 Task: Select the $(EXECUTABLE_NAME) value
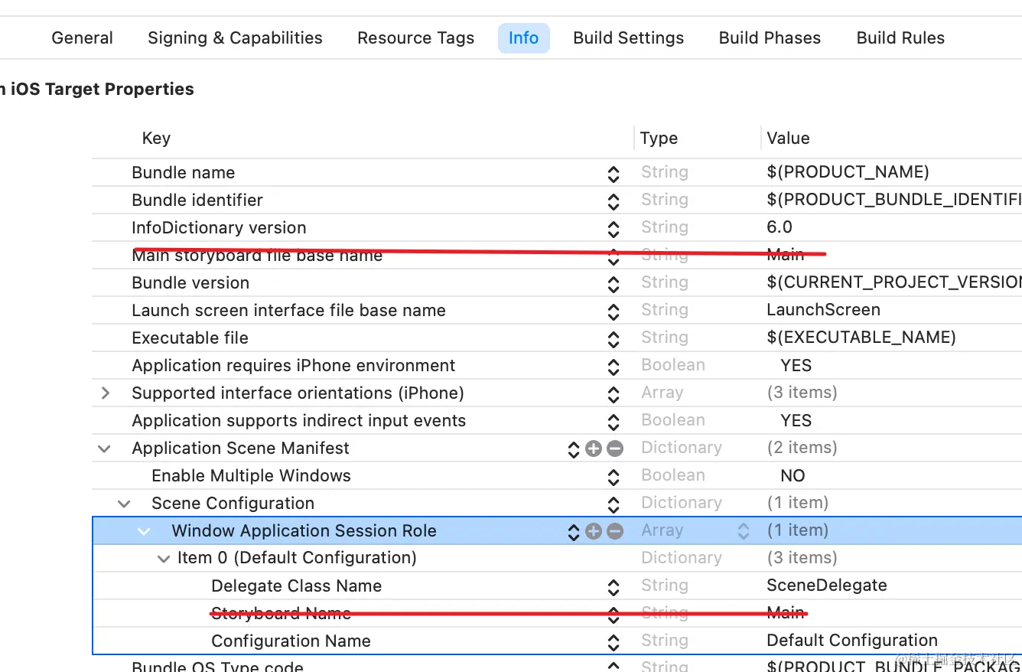[861, 338]
